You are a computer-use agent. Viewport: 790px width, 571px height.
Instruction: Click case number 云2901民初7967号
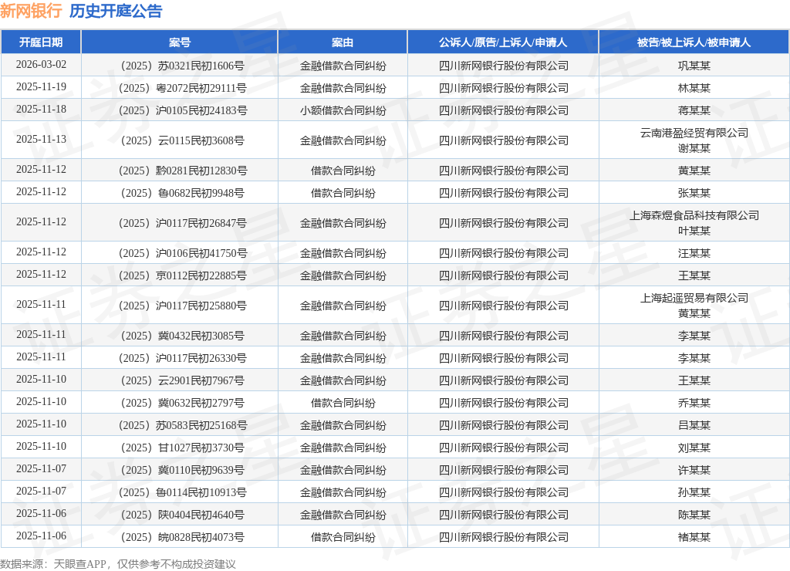182,380
